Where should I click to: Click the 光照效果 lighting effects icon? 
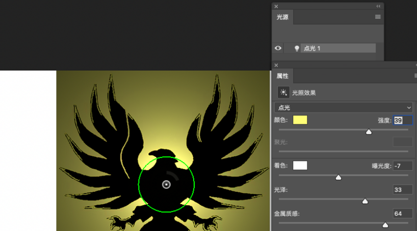(283, 92)
